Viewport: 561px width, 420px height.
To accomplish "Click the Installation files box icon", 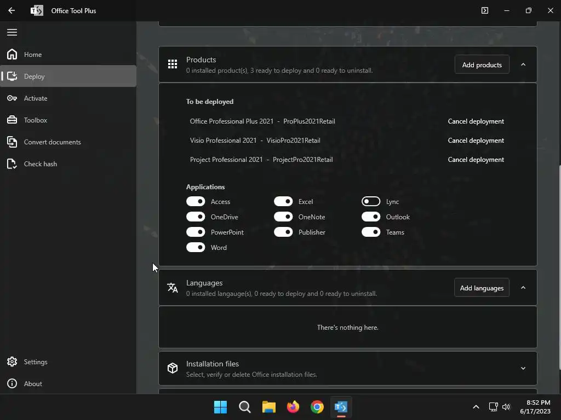I will click(x=173, y=368).
